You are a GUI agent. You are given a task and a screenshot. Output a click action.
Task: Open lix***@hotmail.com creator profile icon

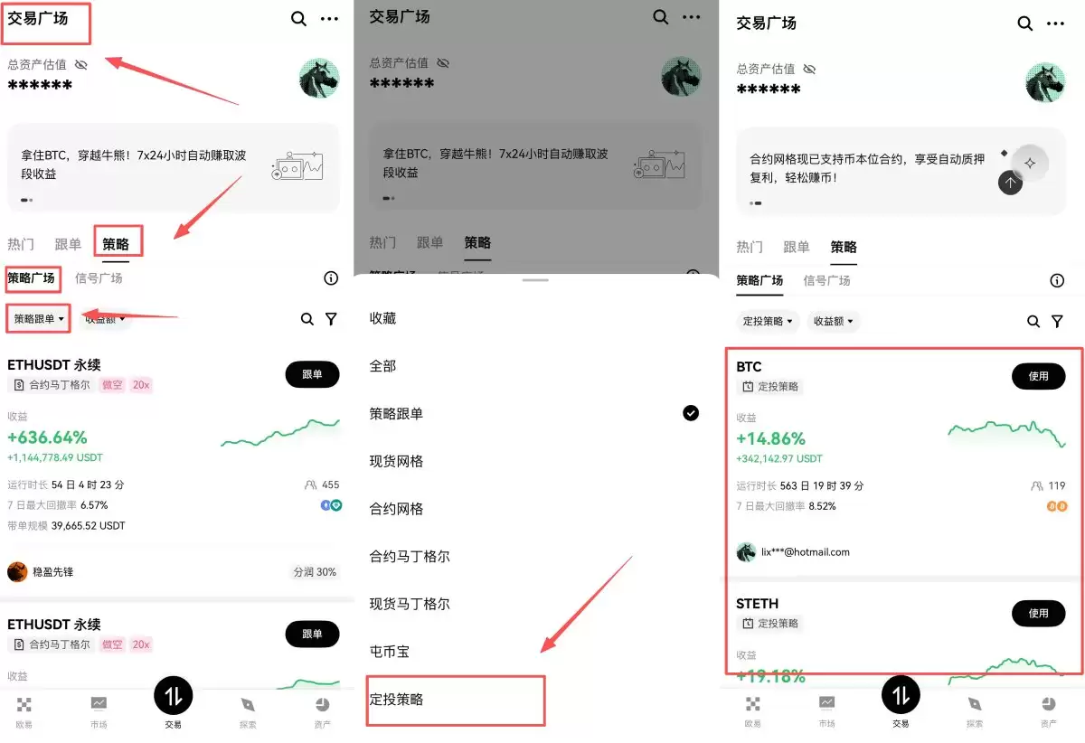(x=746, y=552)
